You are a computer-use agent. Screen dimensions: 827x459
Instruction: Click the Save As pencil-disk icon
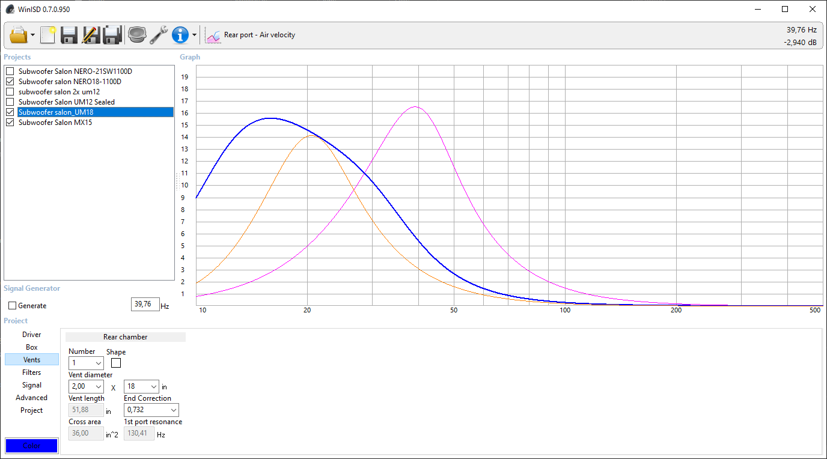tap(91, 35)
